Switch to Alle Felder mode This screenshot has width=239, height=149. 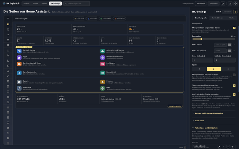coord(227,12)
